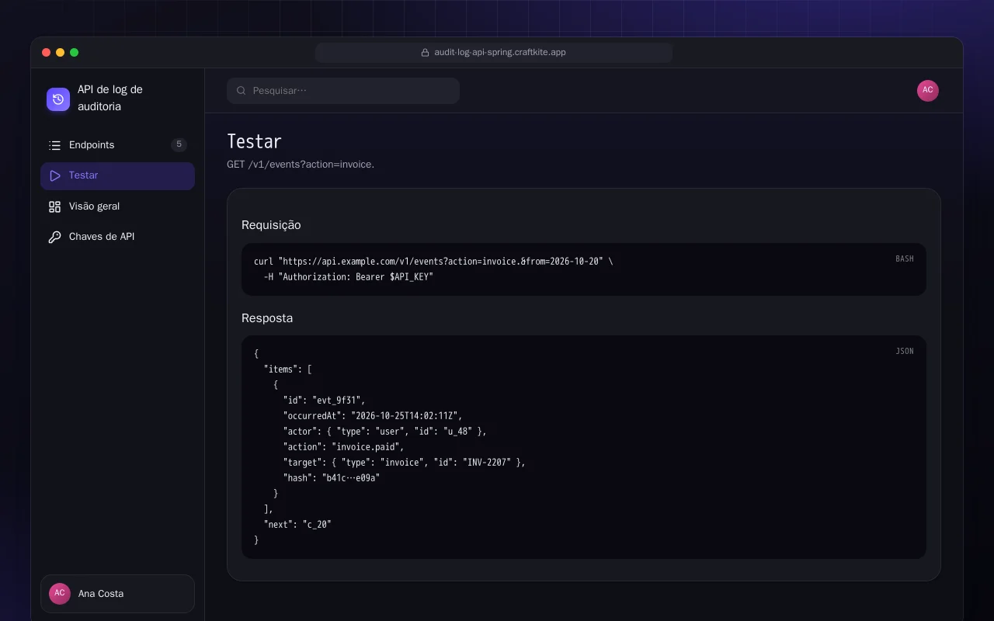Click the yellow minimize window button
The image size is (994, 621).
(x=61, y=53)
